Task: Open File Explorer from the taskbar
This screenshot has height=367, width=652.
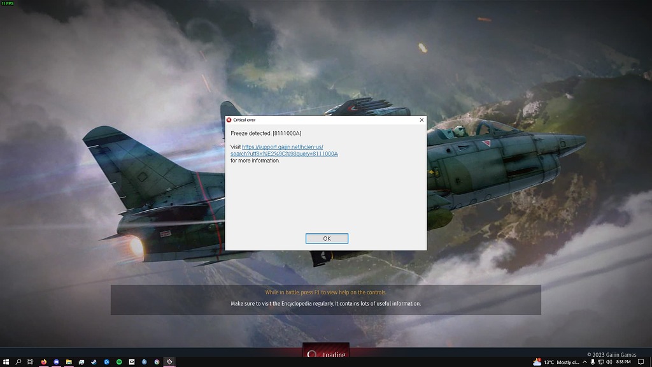Action: (69, 362)
